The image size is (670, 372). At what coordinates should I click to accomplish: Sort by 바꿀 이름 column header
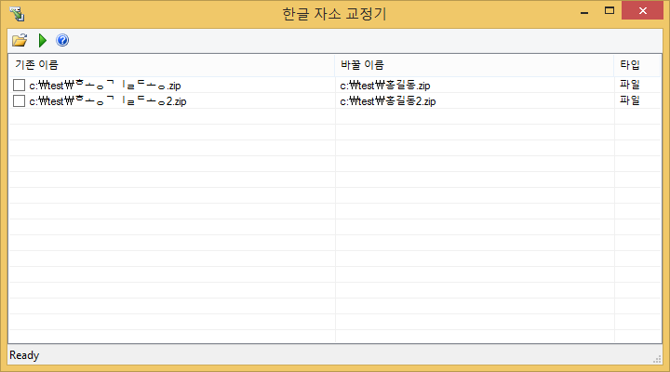tap(475, 65)
